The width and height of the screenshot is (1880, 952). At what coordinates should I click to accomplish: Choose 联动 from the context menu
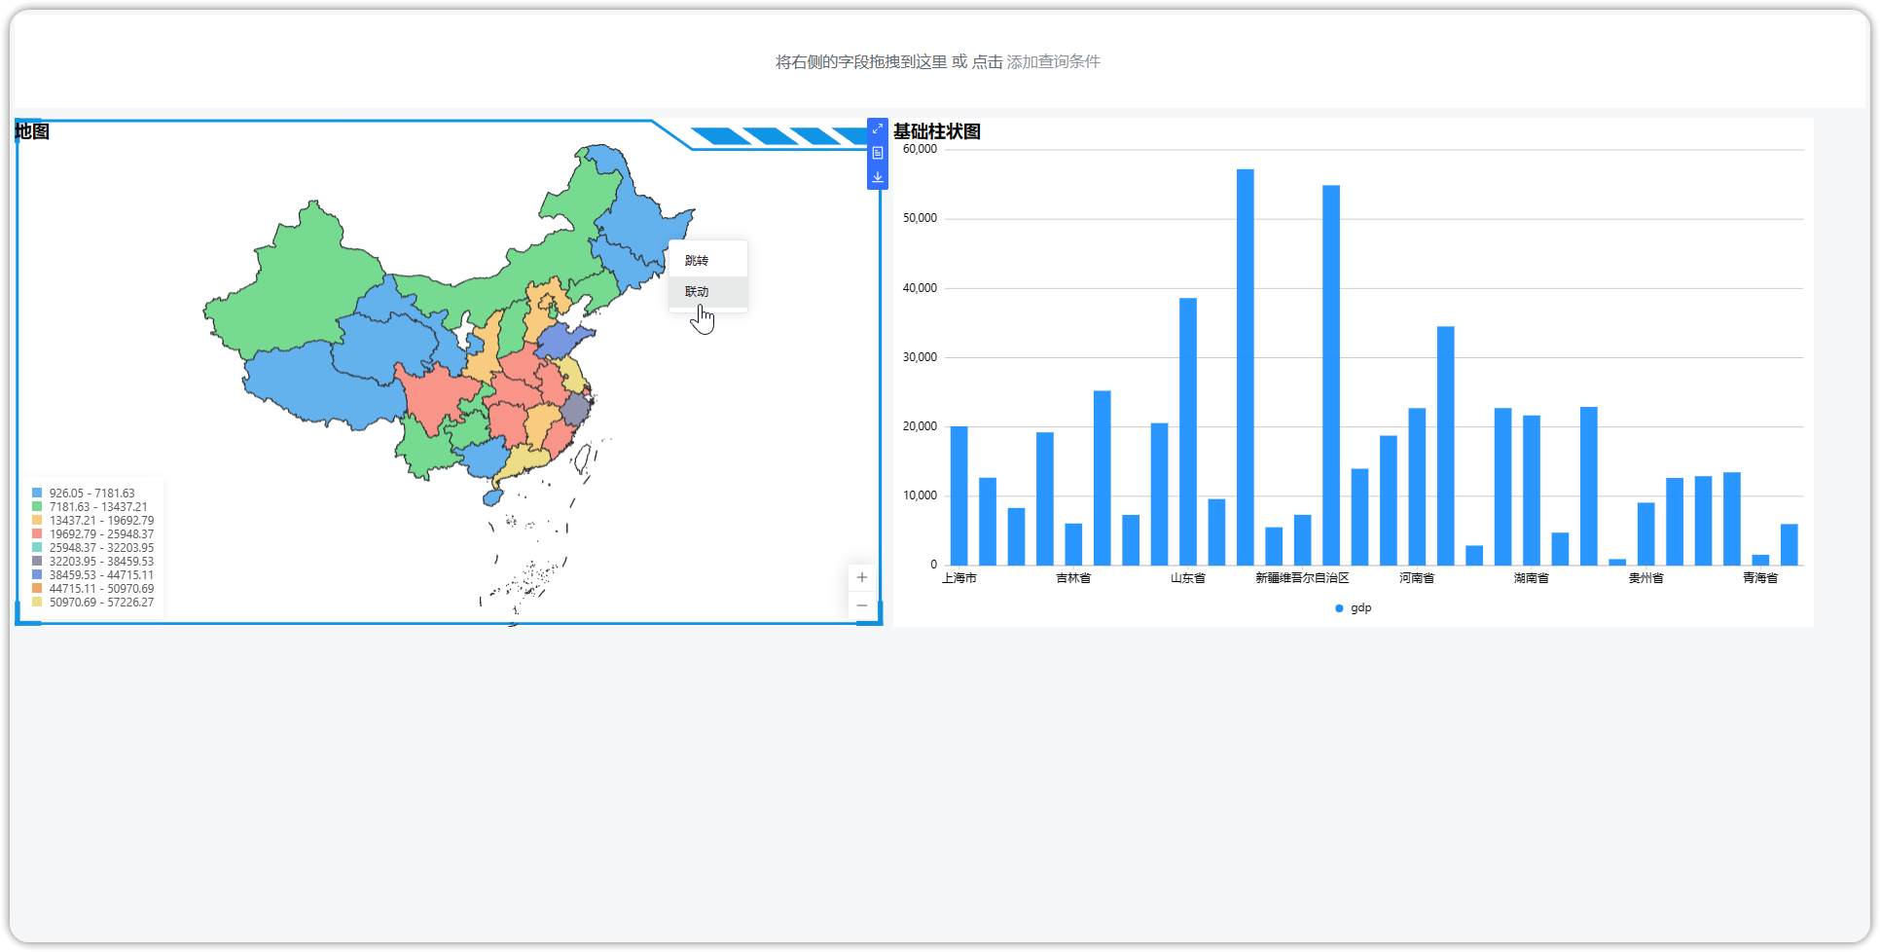[x=708, y=292]
